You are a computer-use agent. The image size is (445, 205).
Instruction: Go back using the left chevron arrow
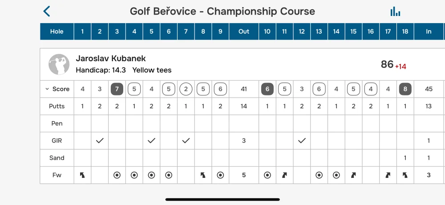[47, 12]
